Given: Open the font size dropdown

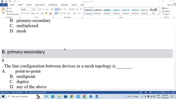Looking at the screenshot, I should (37, 9).
